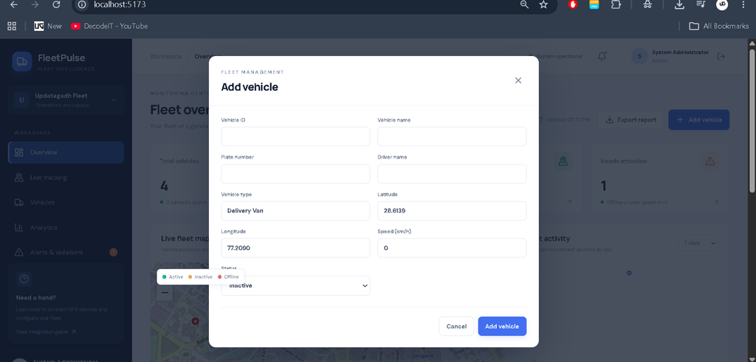Click the Vehicles truck icon
The height and width of the screenshot is (362, 756).
coord(19,202)
